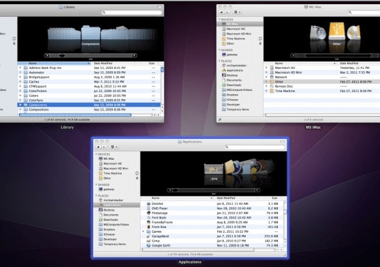Select the DiskAid row in Applications list
This screenshot has height=267, width=380.
pos(212,204)
